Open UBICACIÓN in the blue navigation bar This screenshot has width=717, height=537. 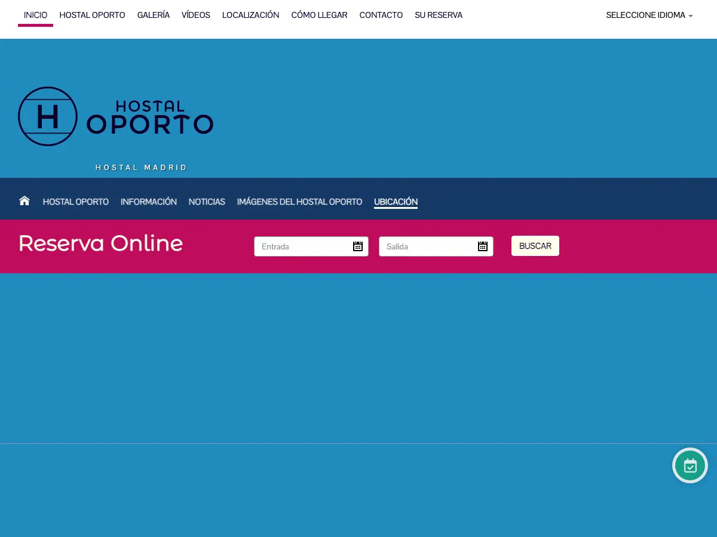pos(396,202)
